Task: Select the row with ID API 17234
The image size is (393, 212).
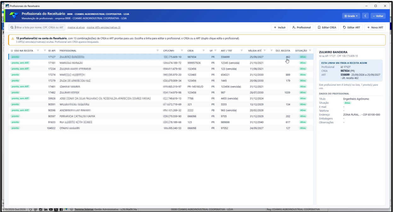Action: click(161, 69)
